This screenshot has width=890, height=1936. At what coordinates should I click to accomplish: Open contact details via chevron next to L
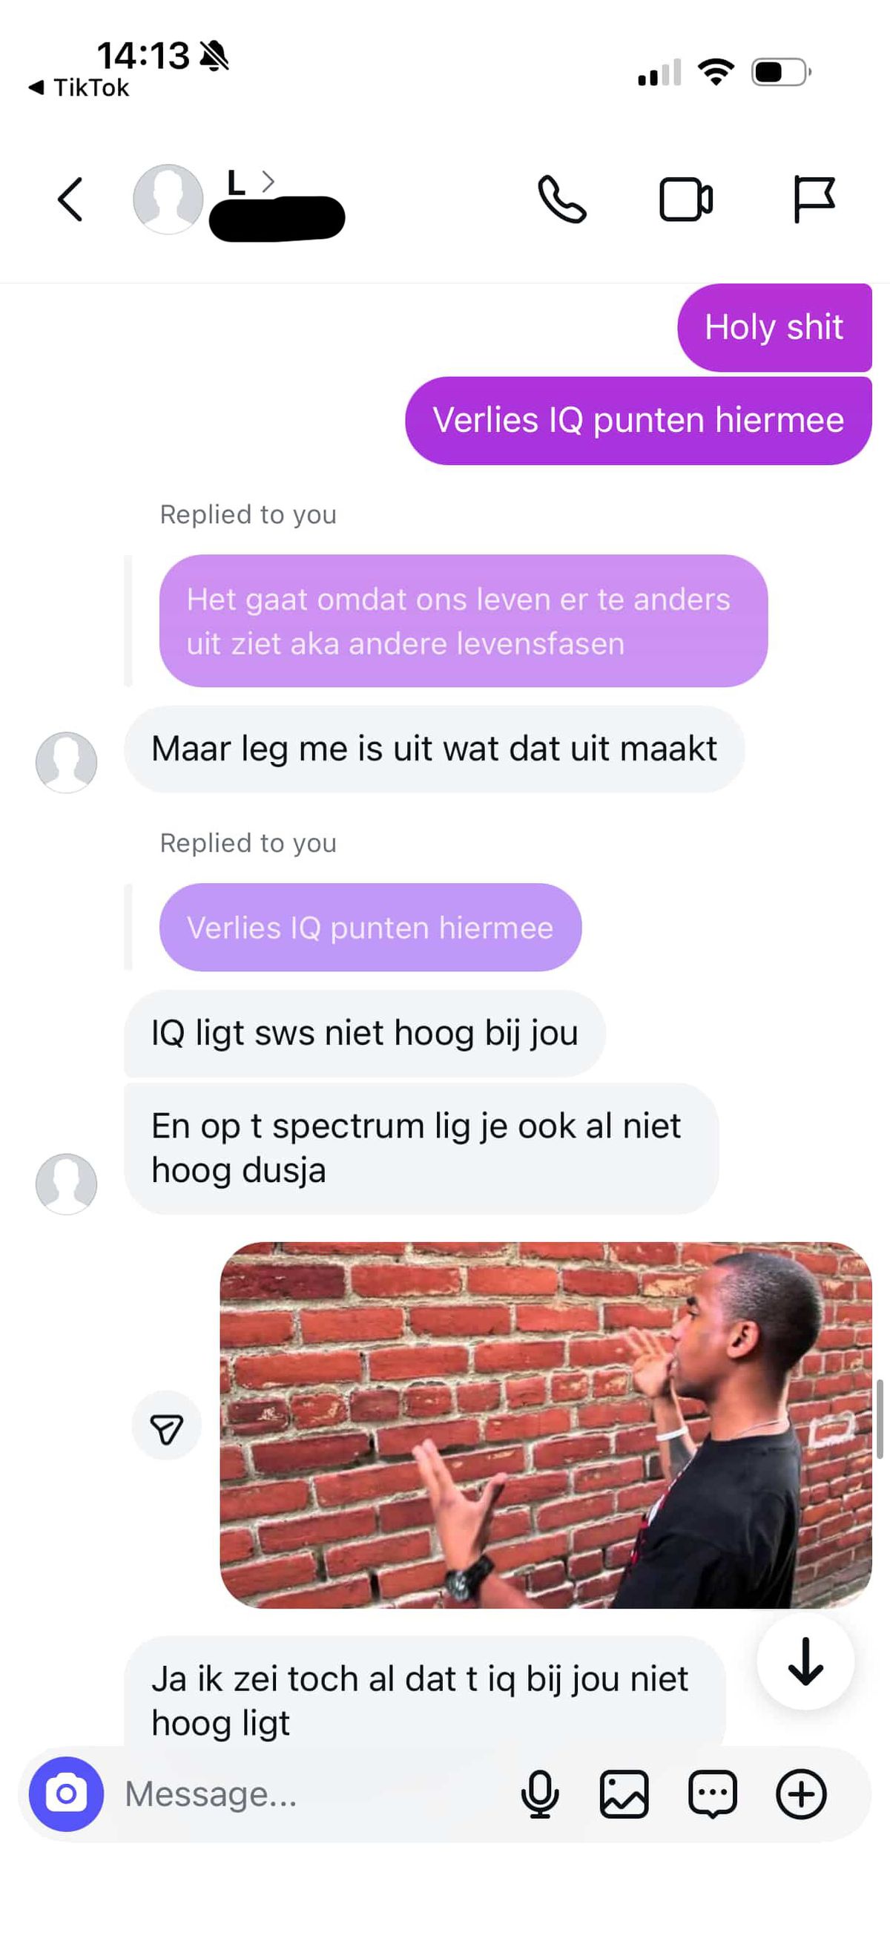(x=268, y=181)
